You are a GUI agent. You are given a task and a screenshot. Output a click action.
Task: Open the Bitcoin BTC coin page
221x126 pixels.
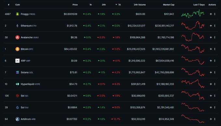[x=27, y=49]
